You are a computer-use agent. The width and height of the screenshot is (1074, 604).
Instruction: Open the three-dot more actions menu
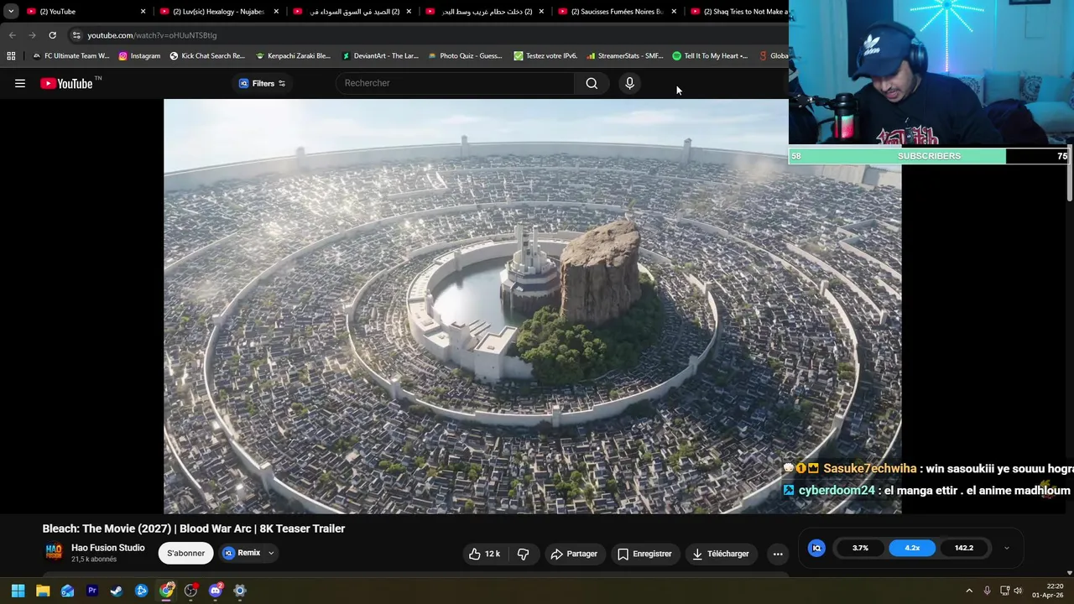click(778, 554)
